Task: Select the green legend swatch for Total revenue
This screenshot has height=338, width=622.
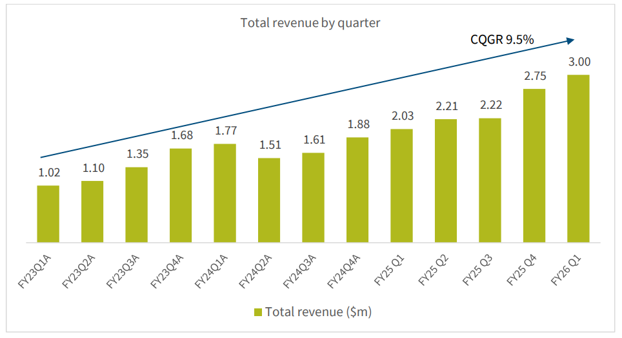Action: tap(257, 312)
